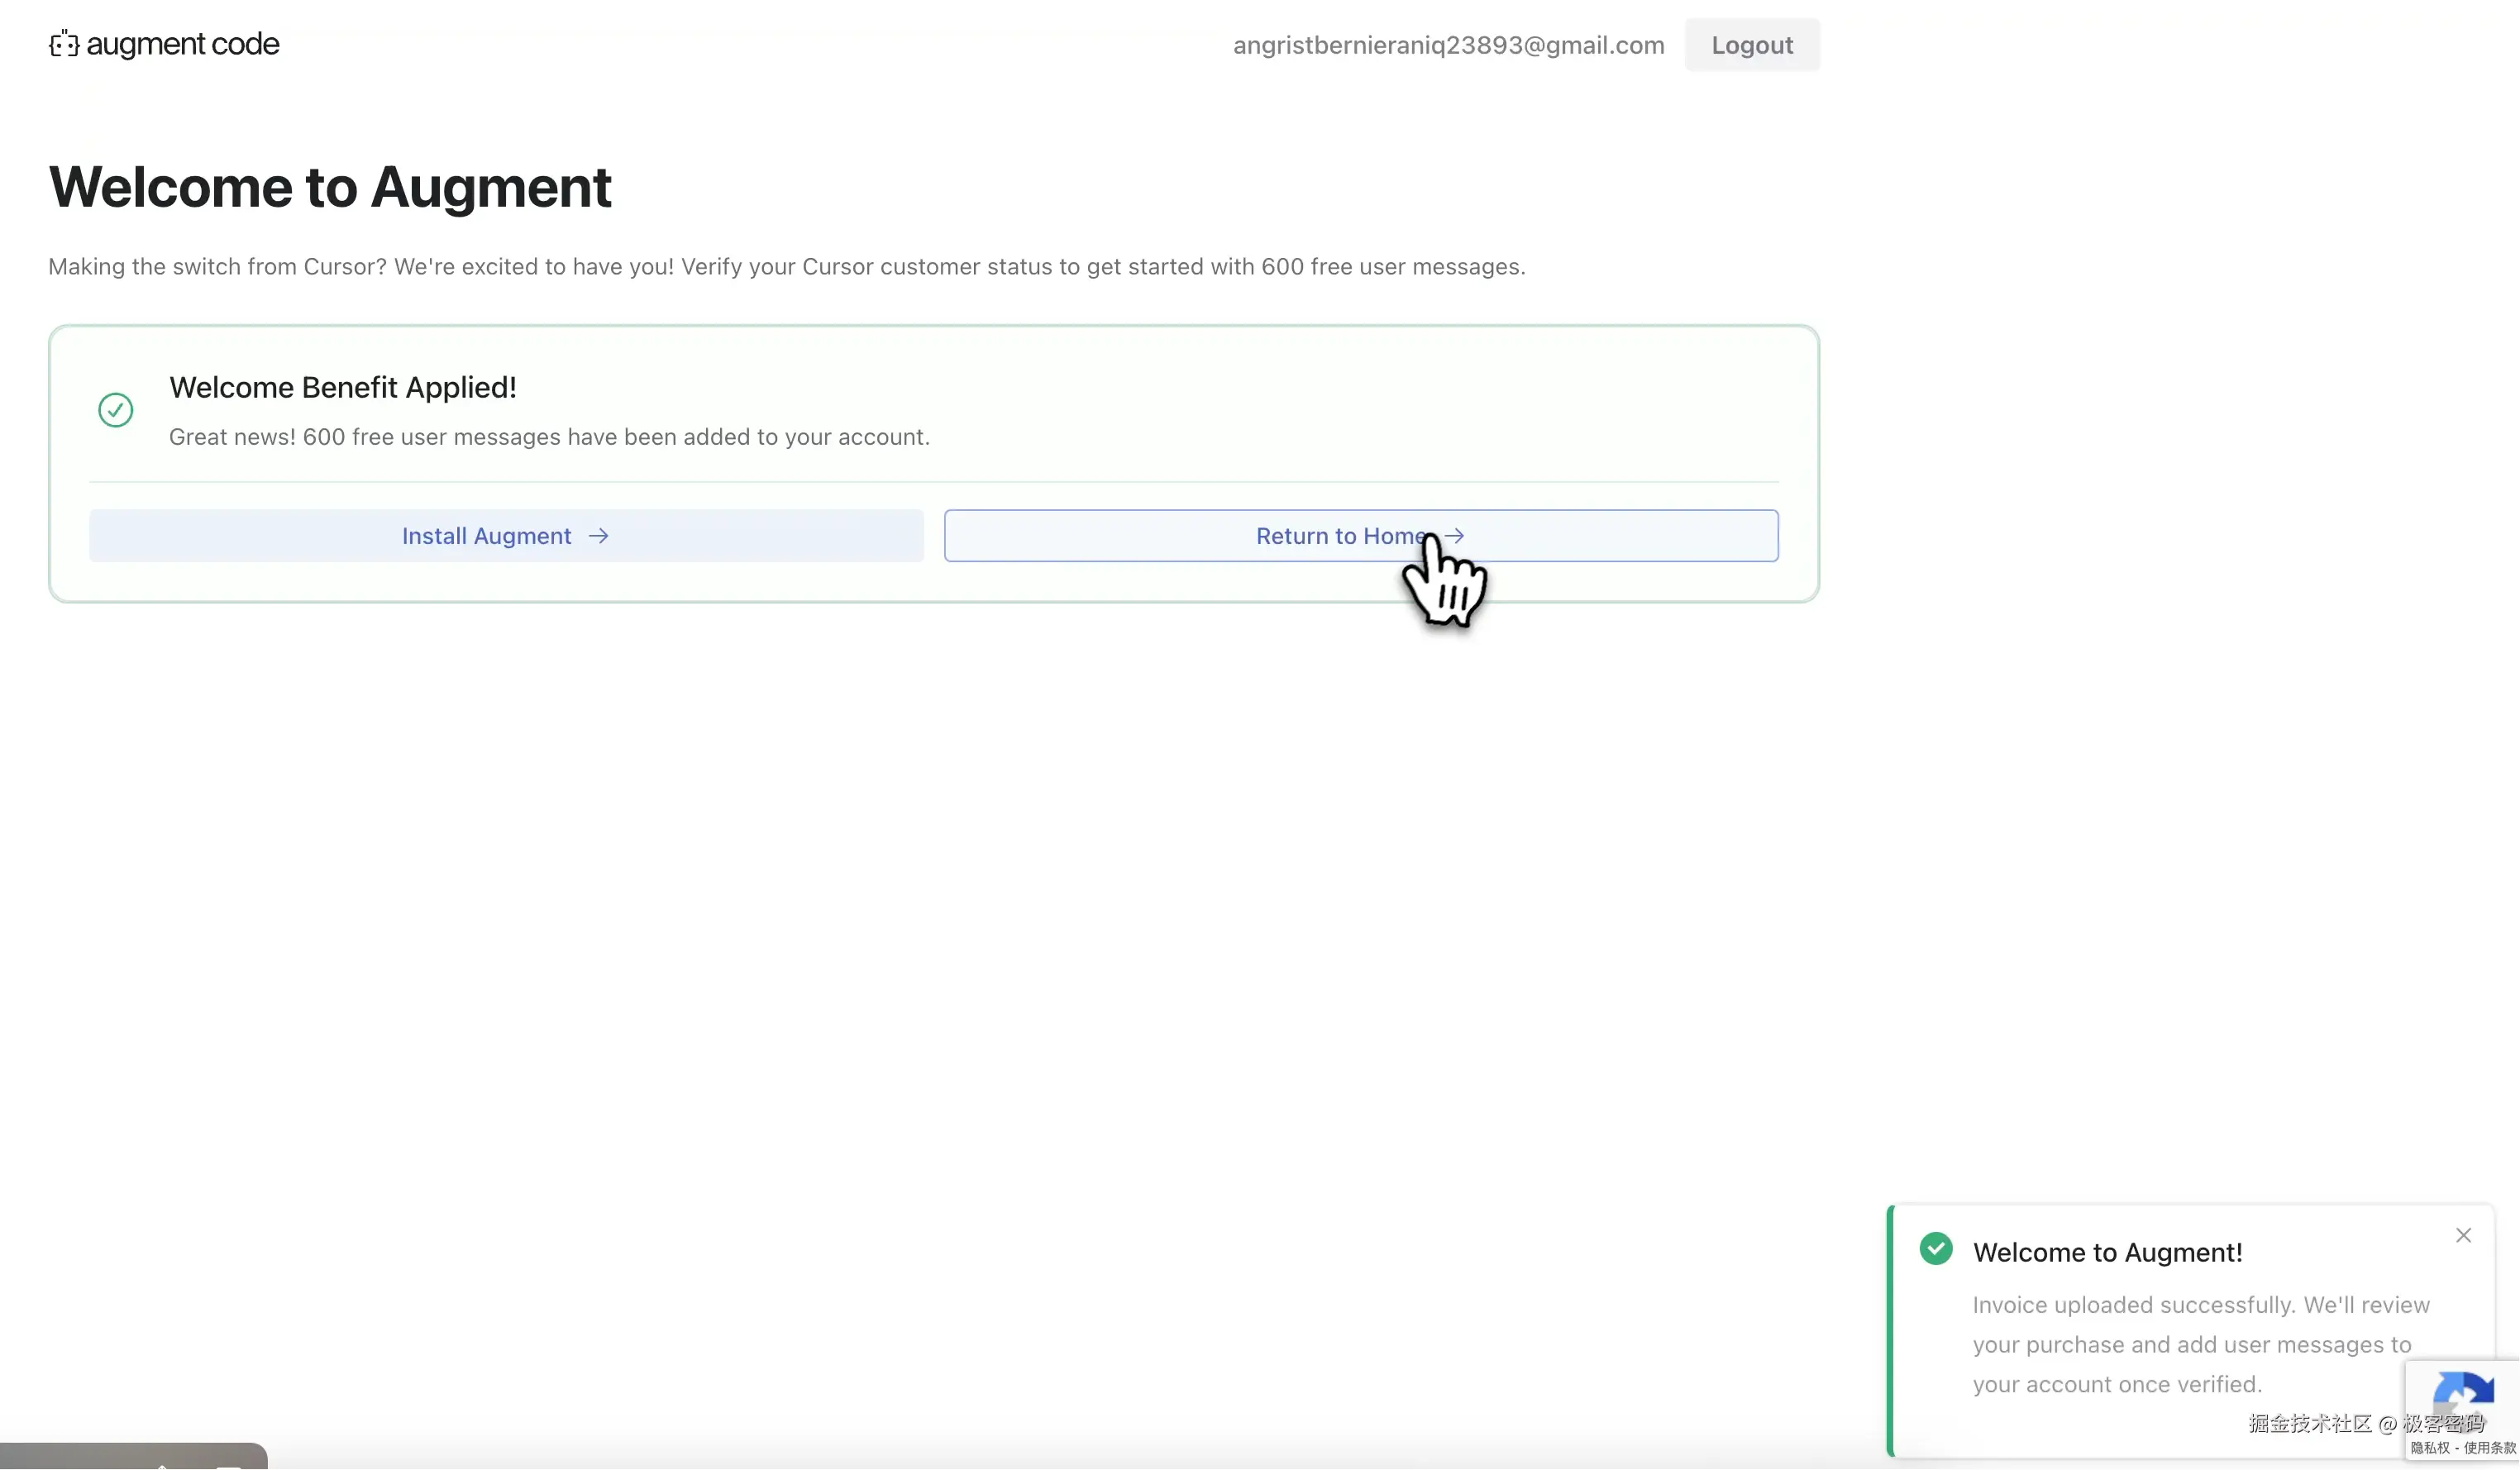Image resolution: width=2520 pixels, height=1470 pixels.
Task: Click the arrow icon beside Install Augment
Action: 598,536
